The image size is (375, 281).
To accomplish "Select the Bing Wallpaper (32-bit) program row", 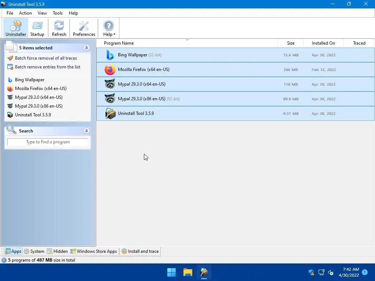I will tap(235, 55).
